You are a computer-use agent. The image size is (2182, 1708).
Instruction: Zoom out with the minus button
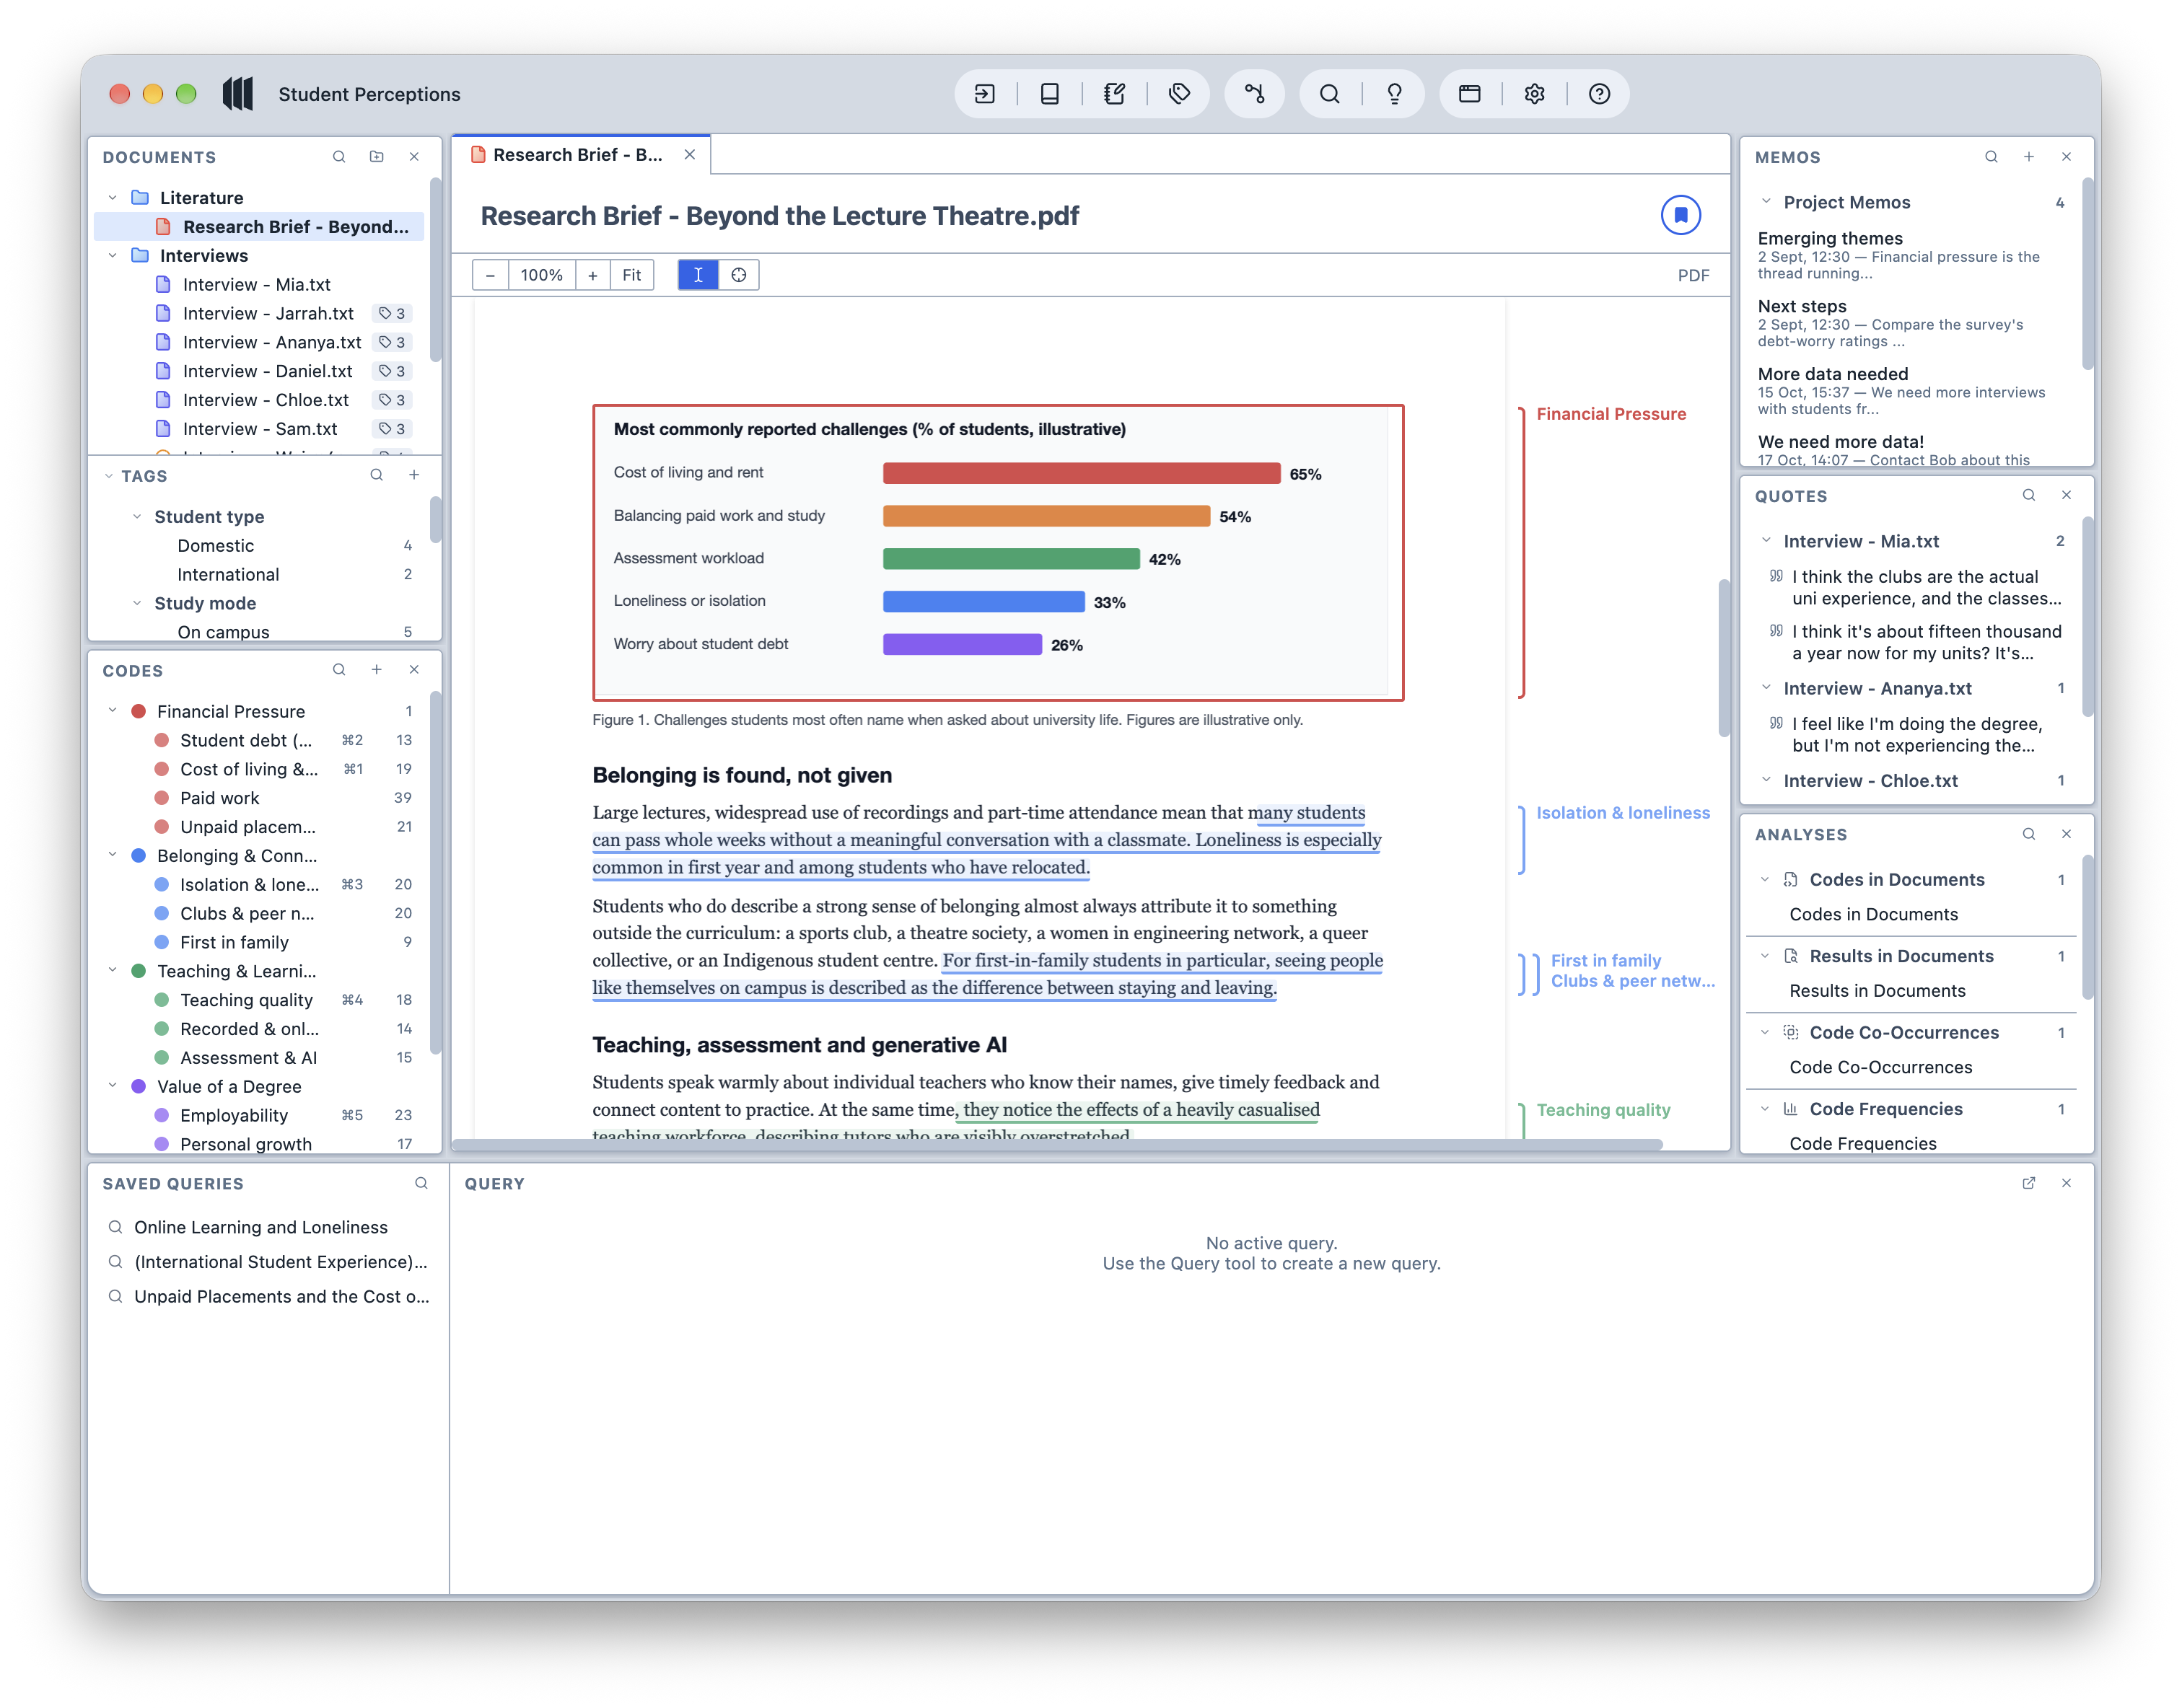click(x=490, y=275)
